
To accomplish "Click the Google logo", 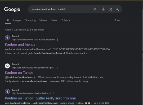I will (12, 9).
